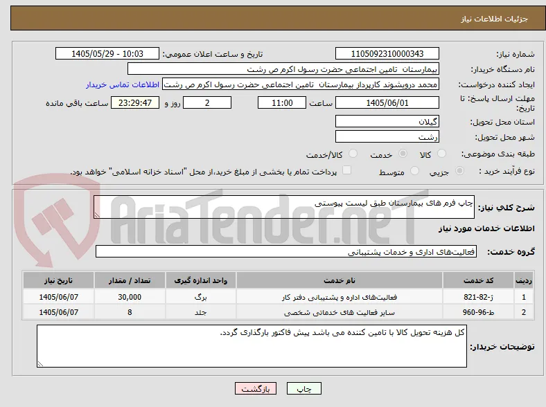Click the تعداد / مقدار column header
The height and width of the screenshot is (407, 546).
(x=130, y=280)
